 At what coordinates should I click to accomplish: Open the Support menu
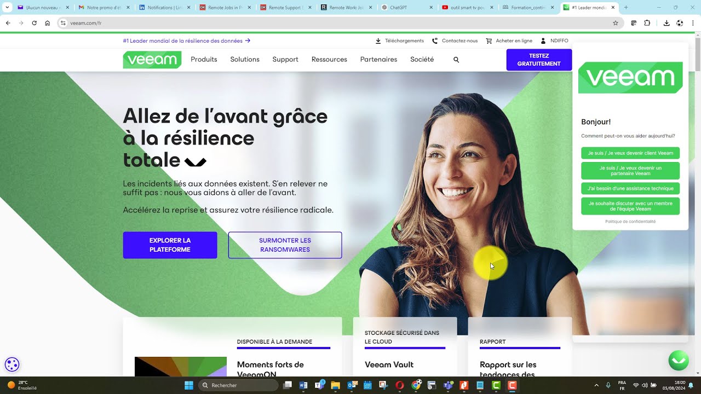(x=285, y=60)
